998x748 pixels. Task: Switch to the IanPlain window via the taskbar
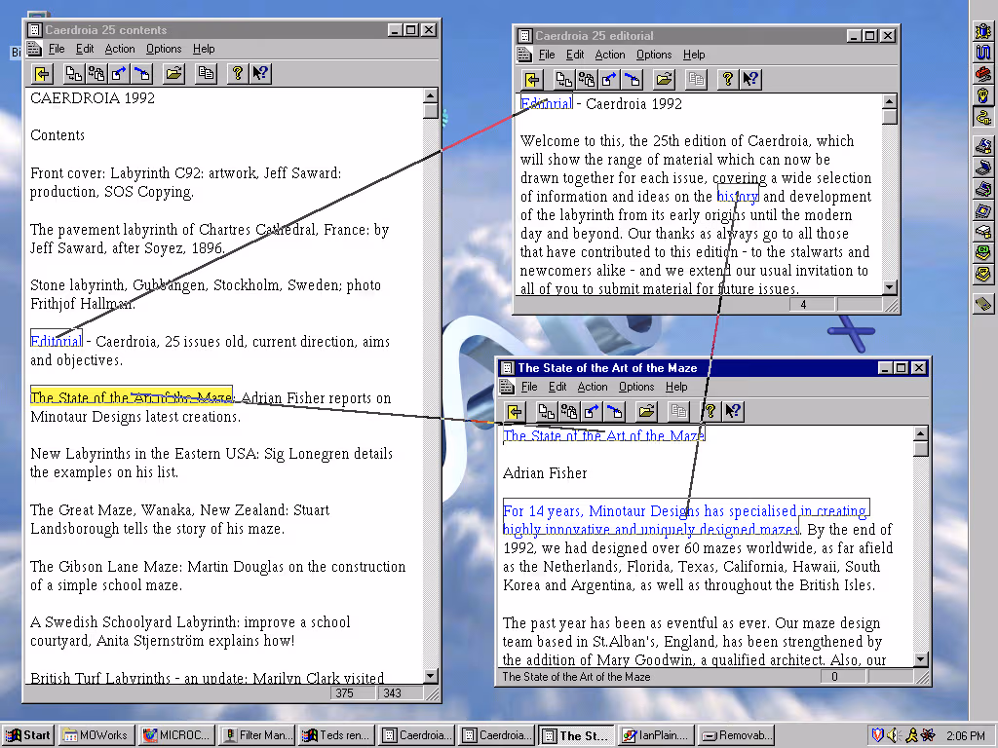(x=657, y=735)
